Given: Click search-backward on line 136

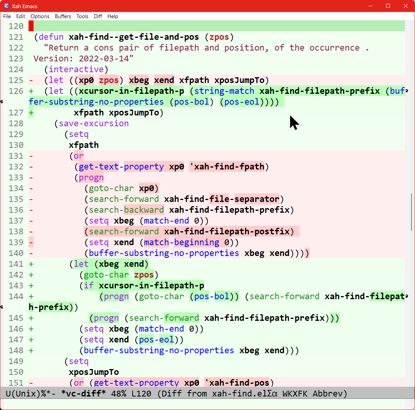Looking at the screenshot, I should pos(126,210).
